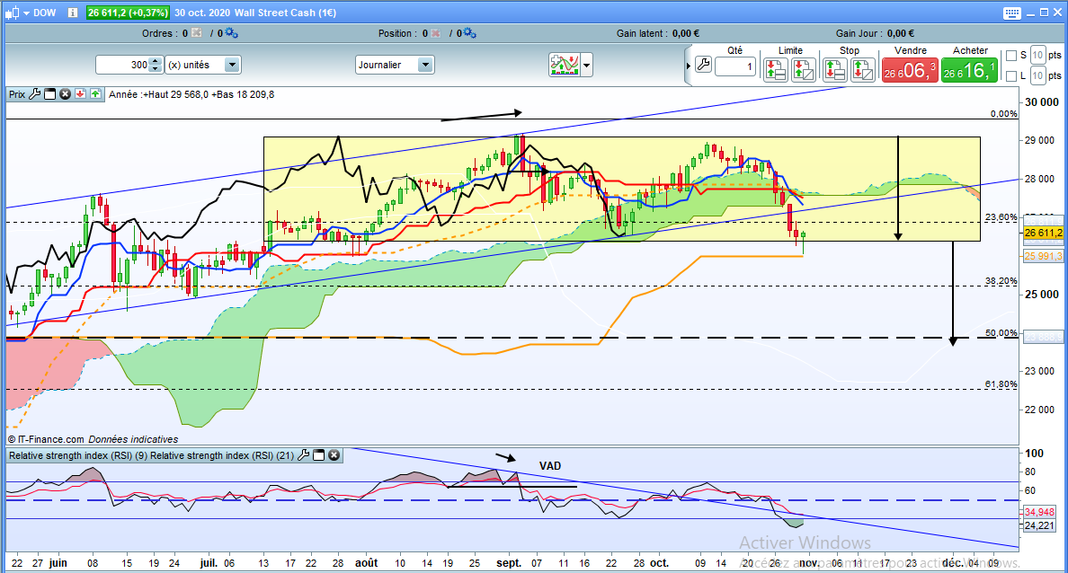
Task: Enable the L limit checkbox
Action: coord(1011,75)
